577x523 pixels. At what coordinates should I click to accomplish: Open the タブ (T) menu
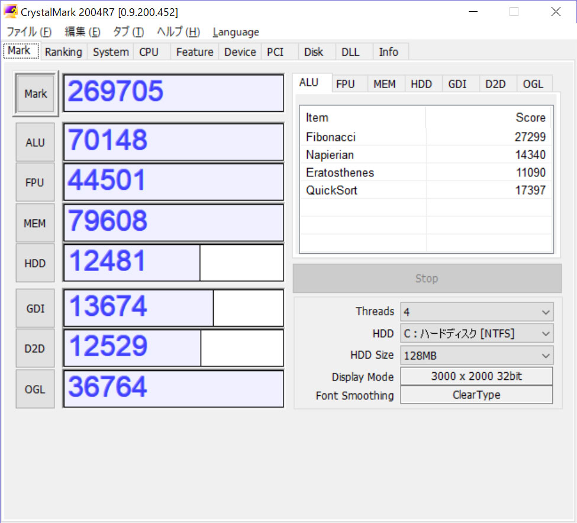click(x=128, y=32)
